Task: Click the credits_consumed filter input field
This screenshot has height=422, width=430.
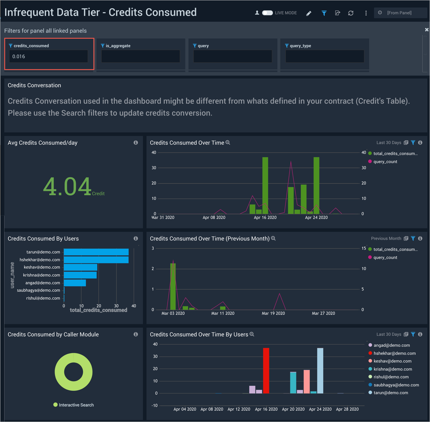Action: click(x=48, y=57)
